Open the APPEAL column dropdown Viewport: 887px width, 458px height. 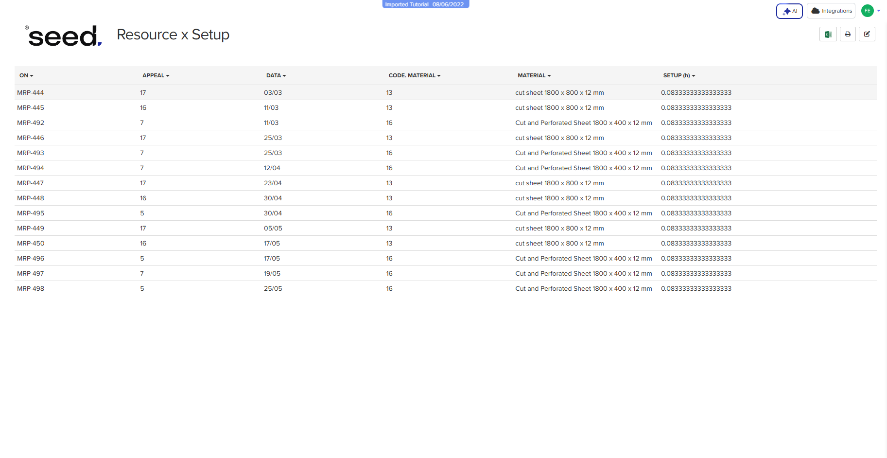[156, 75]
